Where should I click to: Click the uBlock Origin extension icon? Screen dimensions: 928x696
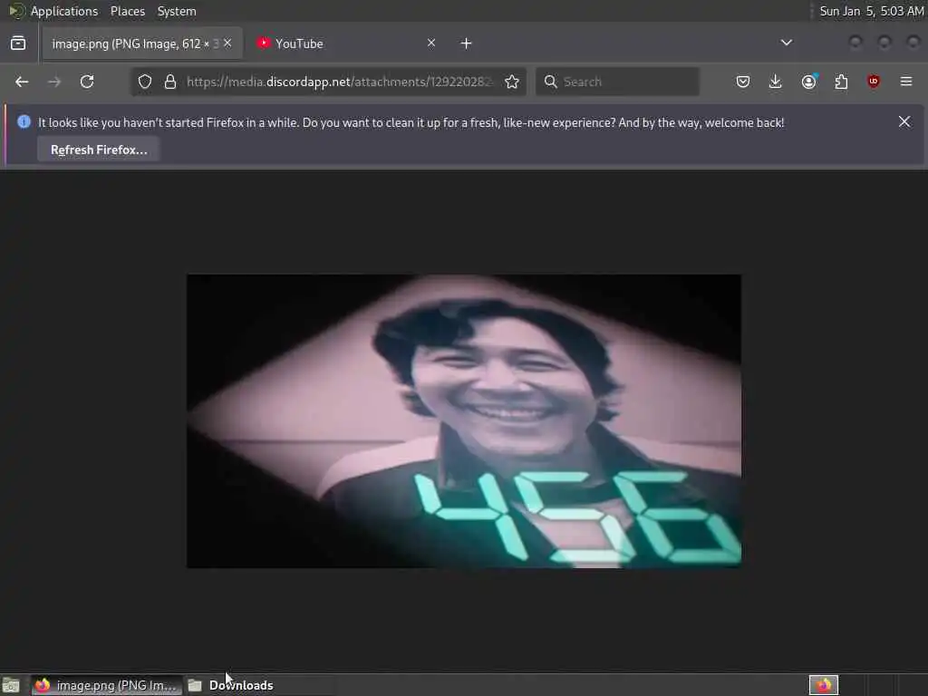click(x=874, y=82)
